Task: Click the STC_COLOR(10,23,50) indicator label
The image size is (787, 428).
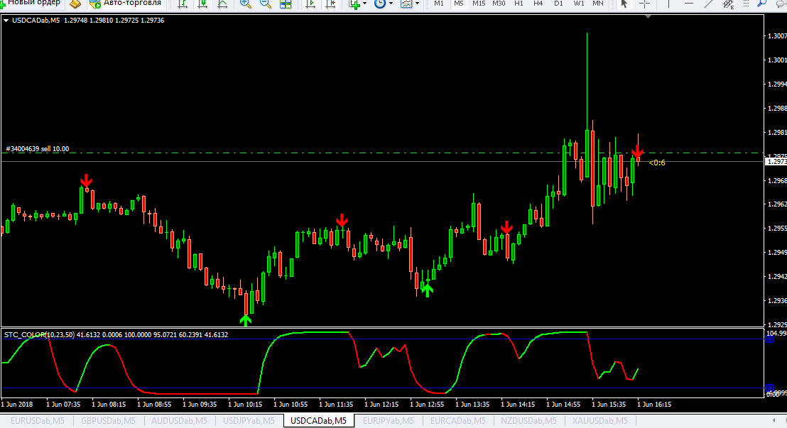Action: click(x=39, y=335)
